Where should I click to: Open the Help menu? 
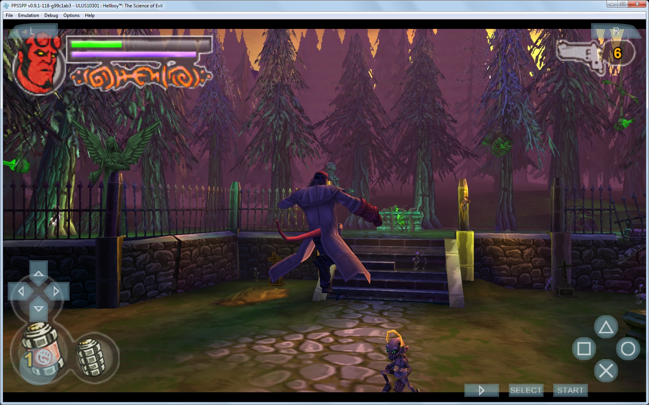[x=90, y=15]
